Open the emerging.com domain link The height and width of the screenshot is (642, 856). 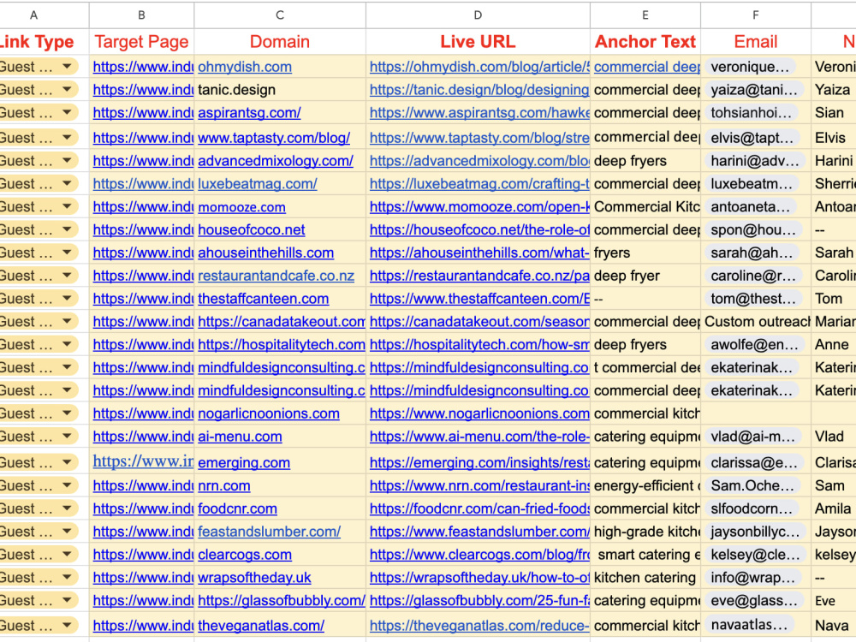tap(244, 462)
